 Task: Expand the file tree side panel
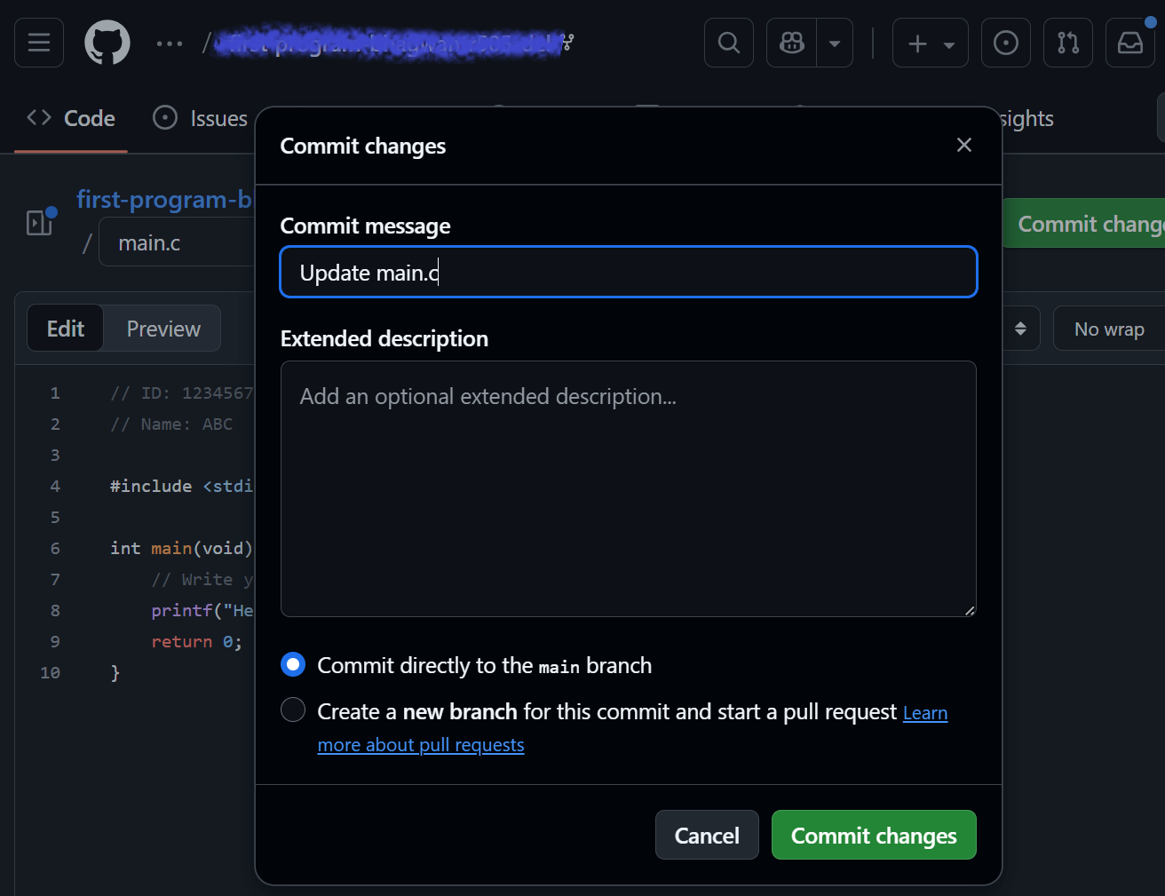pyautogui.click(x=39, y=222)
